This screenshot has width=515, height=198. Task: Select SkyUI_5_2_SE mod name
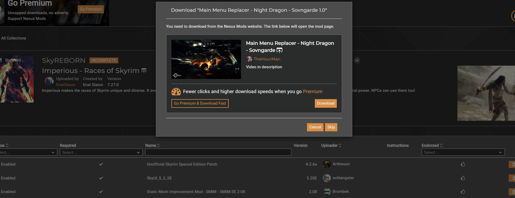point(159,178)
